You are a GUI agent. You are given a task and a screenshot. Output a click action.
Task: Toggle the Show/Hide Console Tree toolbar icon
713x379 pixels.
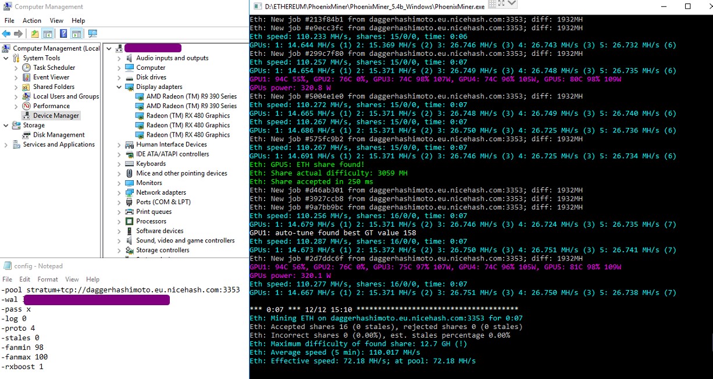click(x=48, y=34)
